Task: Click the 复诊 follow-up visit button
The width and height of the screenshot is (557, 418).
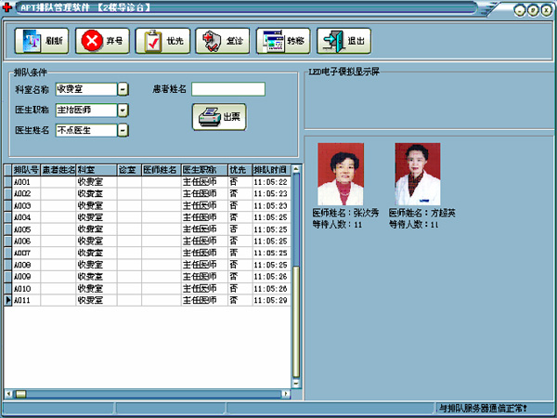Action: 221,41
